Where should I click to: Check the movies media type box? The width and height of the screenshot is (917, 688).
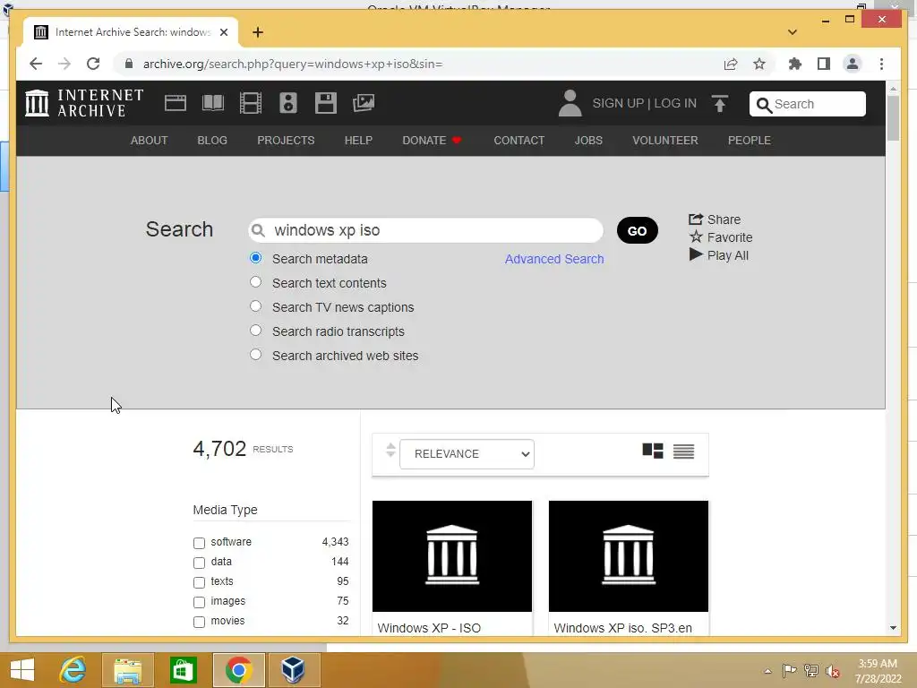199,622
